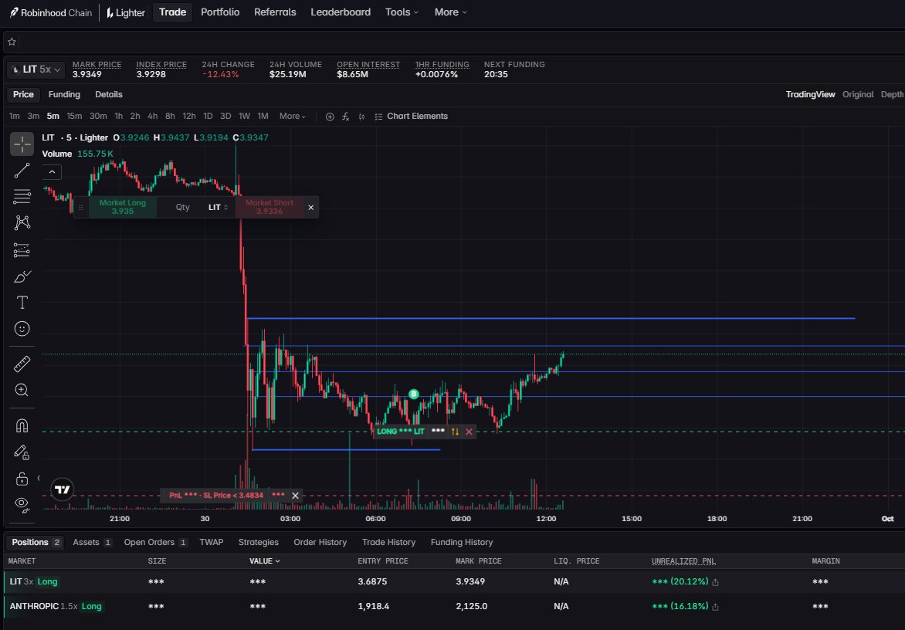The width and height of the screenshot is (905, 630).
Task: Collapse the chart legend chevron
Action: tap(52, 172)
